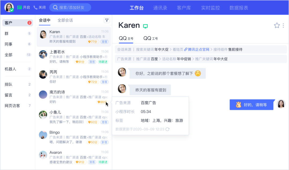Open the conversation filter via the funnel icon
Image resolution: width=289 pixels, height=170 pixels.
pyautogui.click(x=107, y=20)
